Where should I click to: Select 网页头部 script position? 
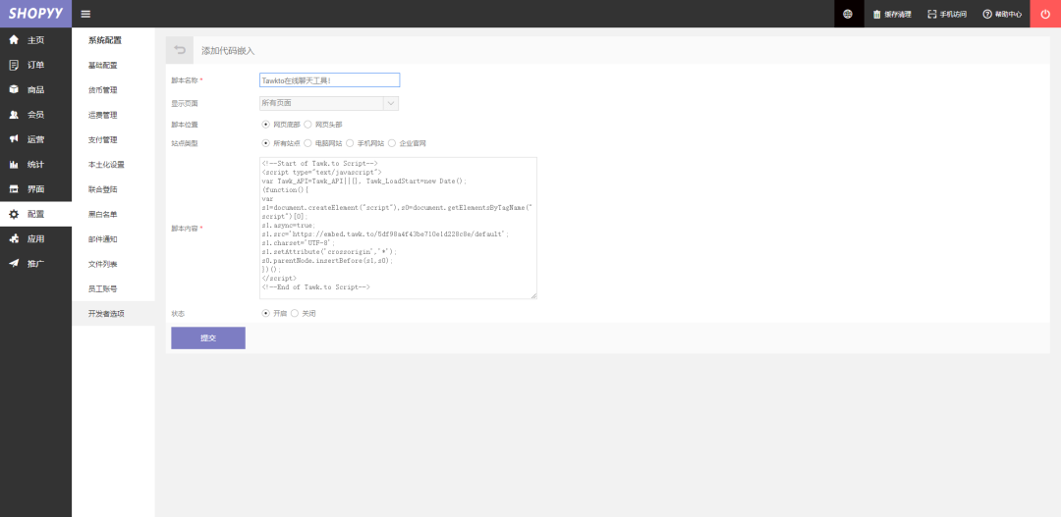coord(307,125)
